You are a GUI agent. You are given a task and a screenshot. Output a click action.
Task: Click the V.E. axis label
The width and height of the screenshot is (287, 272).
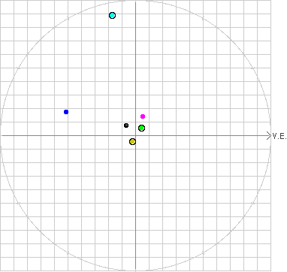279,136
